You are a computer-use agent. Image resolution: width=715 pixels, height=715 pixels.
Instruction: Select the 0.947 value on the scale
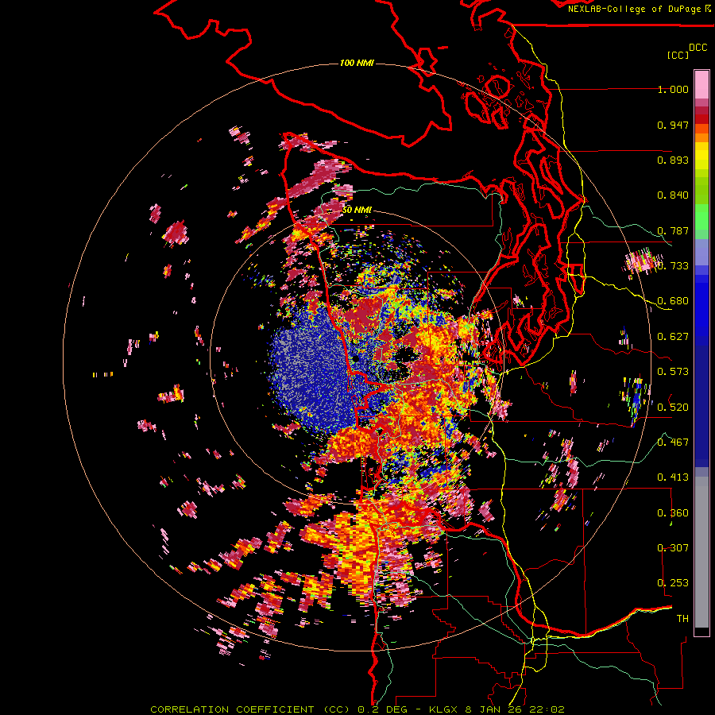[x=673, y=125]
